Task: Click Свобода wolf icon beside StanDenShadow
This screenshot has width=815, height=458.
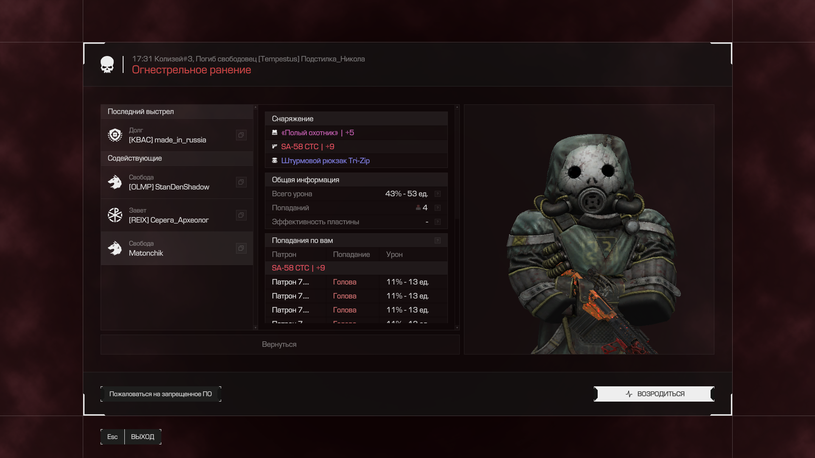Action: click(x=115, y=182)
